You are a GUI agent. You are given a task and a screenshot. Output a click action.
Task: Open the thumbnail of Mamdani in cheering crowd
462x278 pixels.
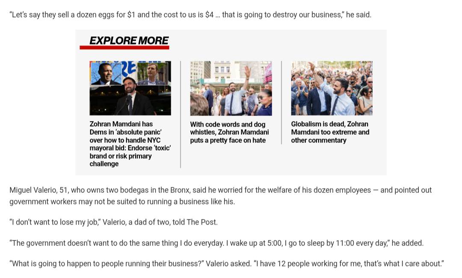[332, 88]
